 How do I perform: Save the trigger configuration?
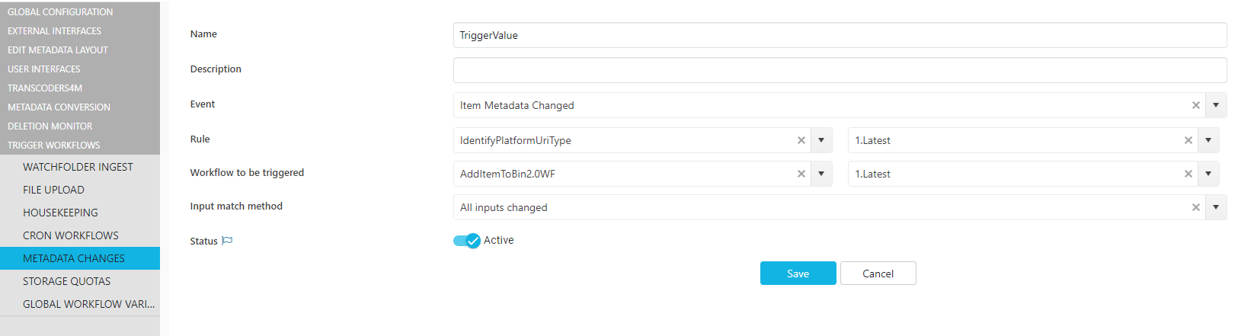[x=798, y=274]
